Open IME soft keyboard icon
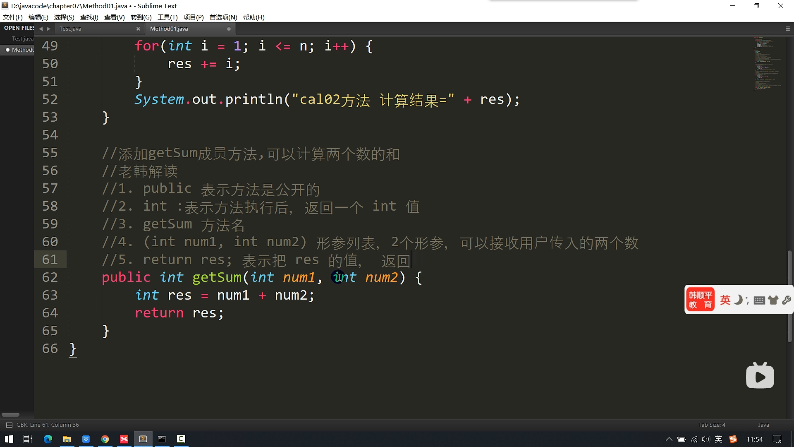The height and width of the screenshot is (447, 794). point(759,300)
